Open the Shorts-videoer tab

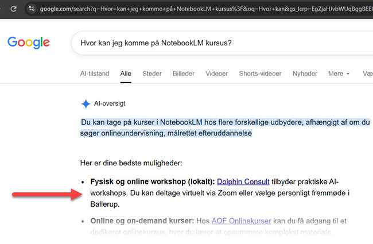click(x=261, y=73)
